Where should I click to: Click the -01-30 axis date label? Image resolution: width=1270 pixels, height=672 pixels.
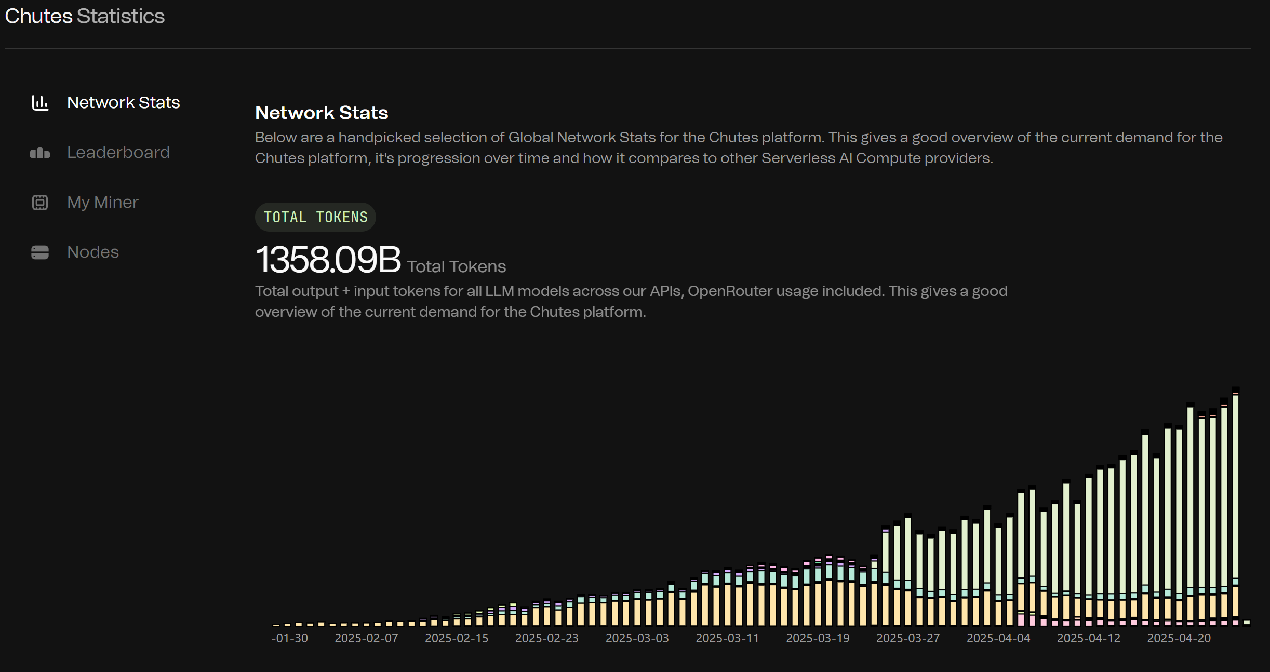(290, 638)
